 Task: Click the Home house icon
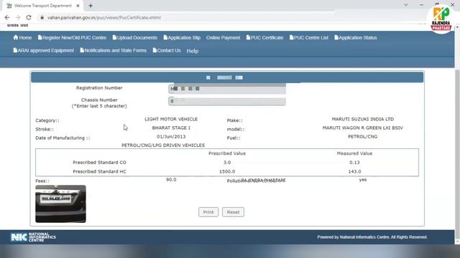(x=16, y=37)
